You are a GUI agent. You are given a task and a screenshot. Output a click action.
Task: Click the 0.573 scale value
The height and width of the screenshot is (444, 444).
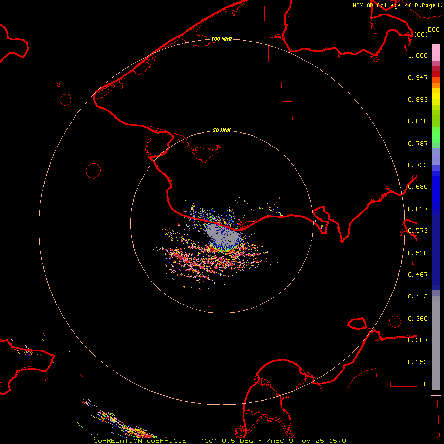[418, 231]
